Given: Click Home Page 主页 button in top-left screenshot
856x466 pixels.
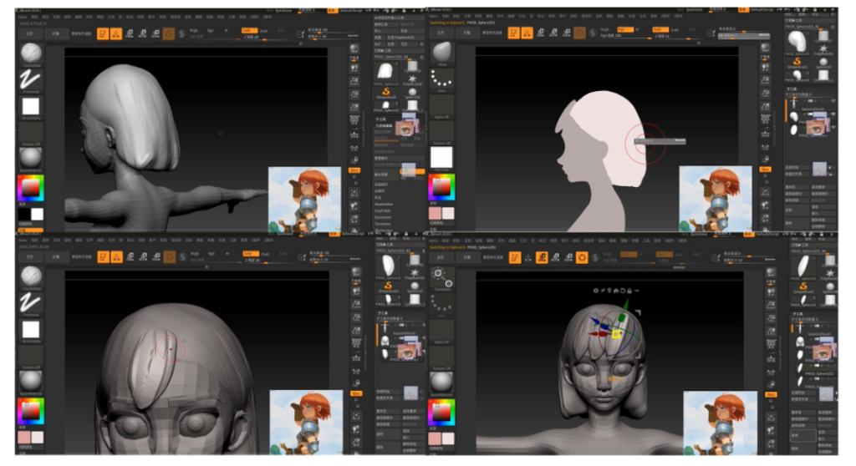Looking at the screenshot, I should 30,34.
